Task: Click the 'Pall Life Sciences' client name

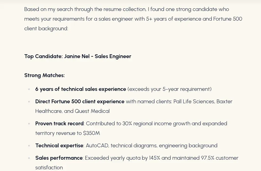Action: (x=194, y=101)
